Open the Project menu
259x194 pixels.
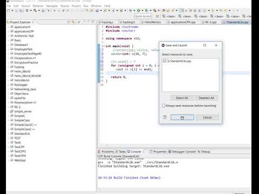click(x=76, y=6)
